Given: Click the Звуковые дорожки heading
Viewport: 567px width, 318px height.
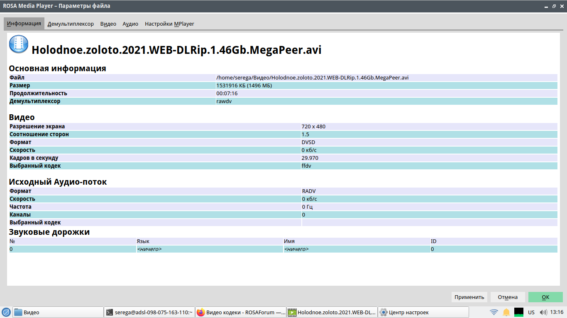Looking at the screenshot, I should click(49, 232).
